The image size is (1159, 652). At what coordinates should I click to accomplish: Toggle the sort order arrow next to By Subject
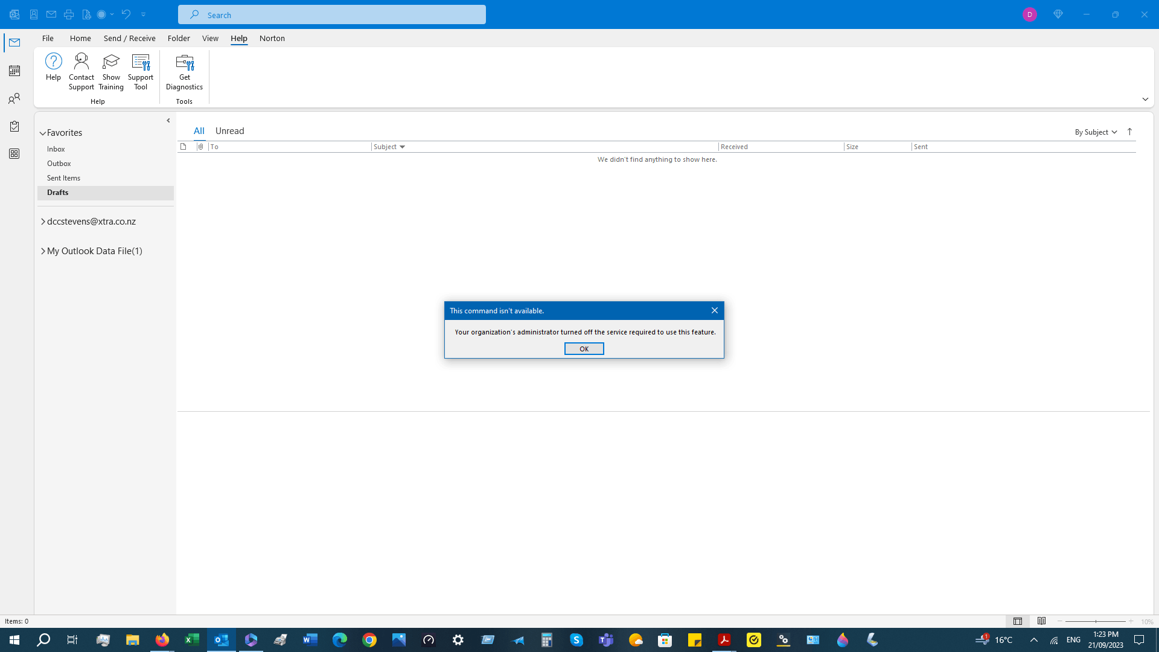[1129, 132]
